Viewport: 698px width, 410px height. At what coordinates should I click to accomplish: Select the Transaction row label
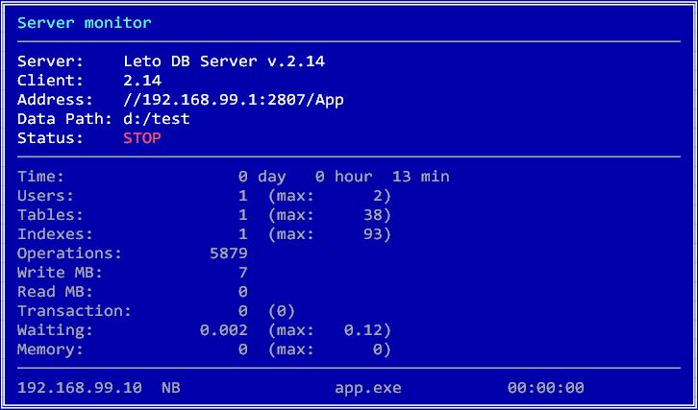tap(74, 311)
